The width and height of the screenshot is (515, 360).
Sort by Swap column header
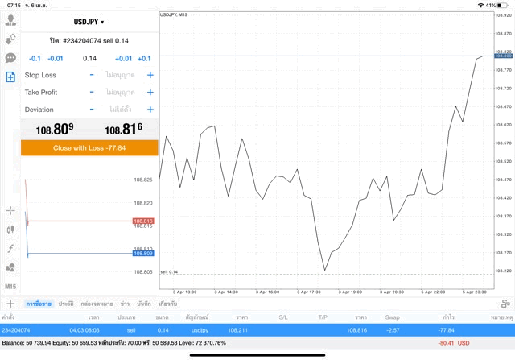tap(392, 317)
